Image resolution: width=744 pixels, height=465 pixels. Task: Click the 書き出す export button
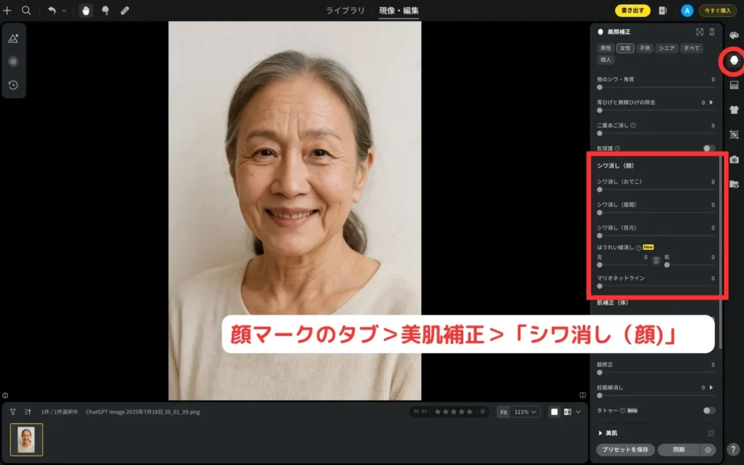point(632,11)
